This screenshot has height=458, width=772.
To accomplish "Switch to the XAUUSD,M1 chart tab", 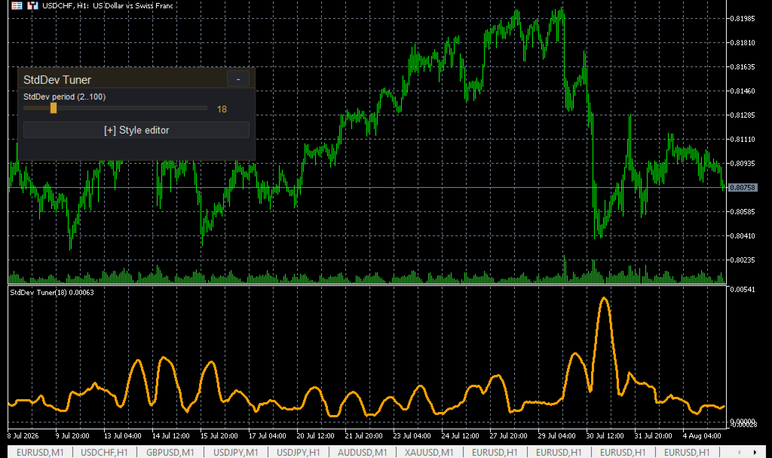I will click(x=429, y=452).
